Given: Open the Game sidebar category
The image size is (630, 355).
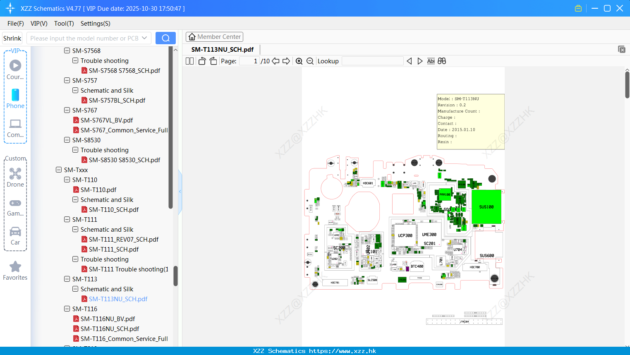Looking at the screenshot, I should pos(15,207).
